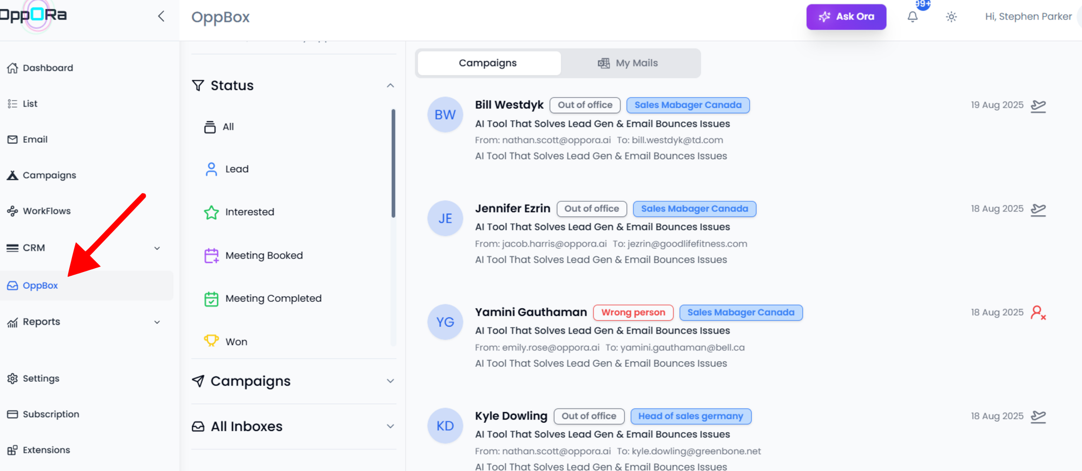Go to WorkFlows in the sidebar
The width and height of the screenshot is (1082, 471).
tap(46, 211)
